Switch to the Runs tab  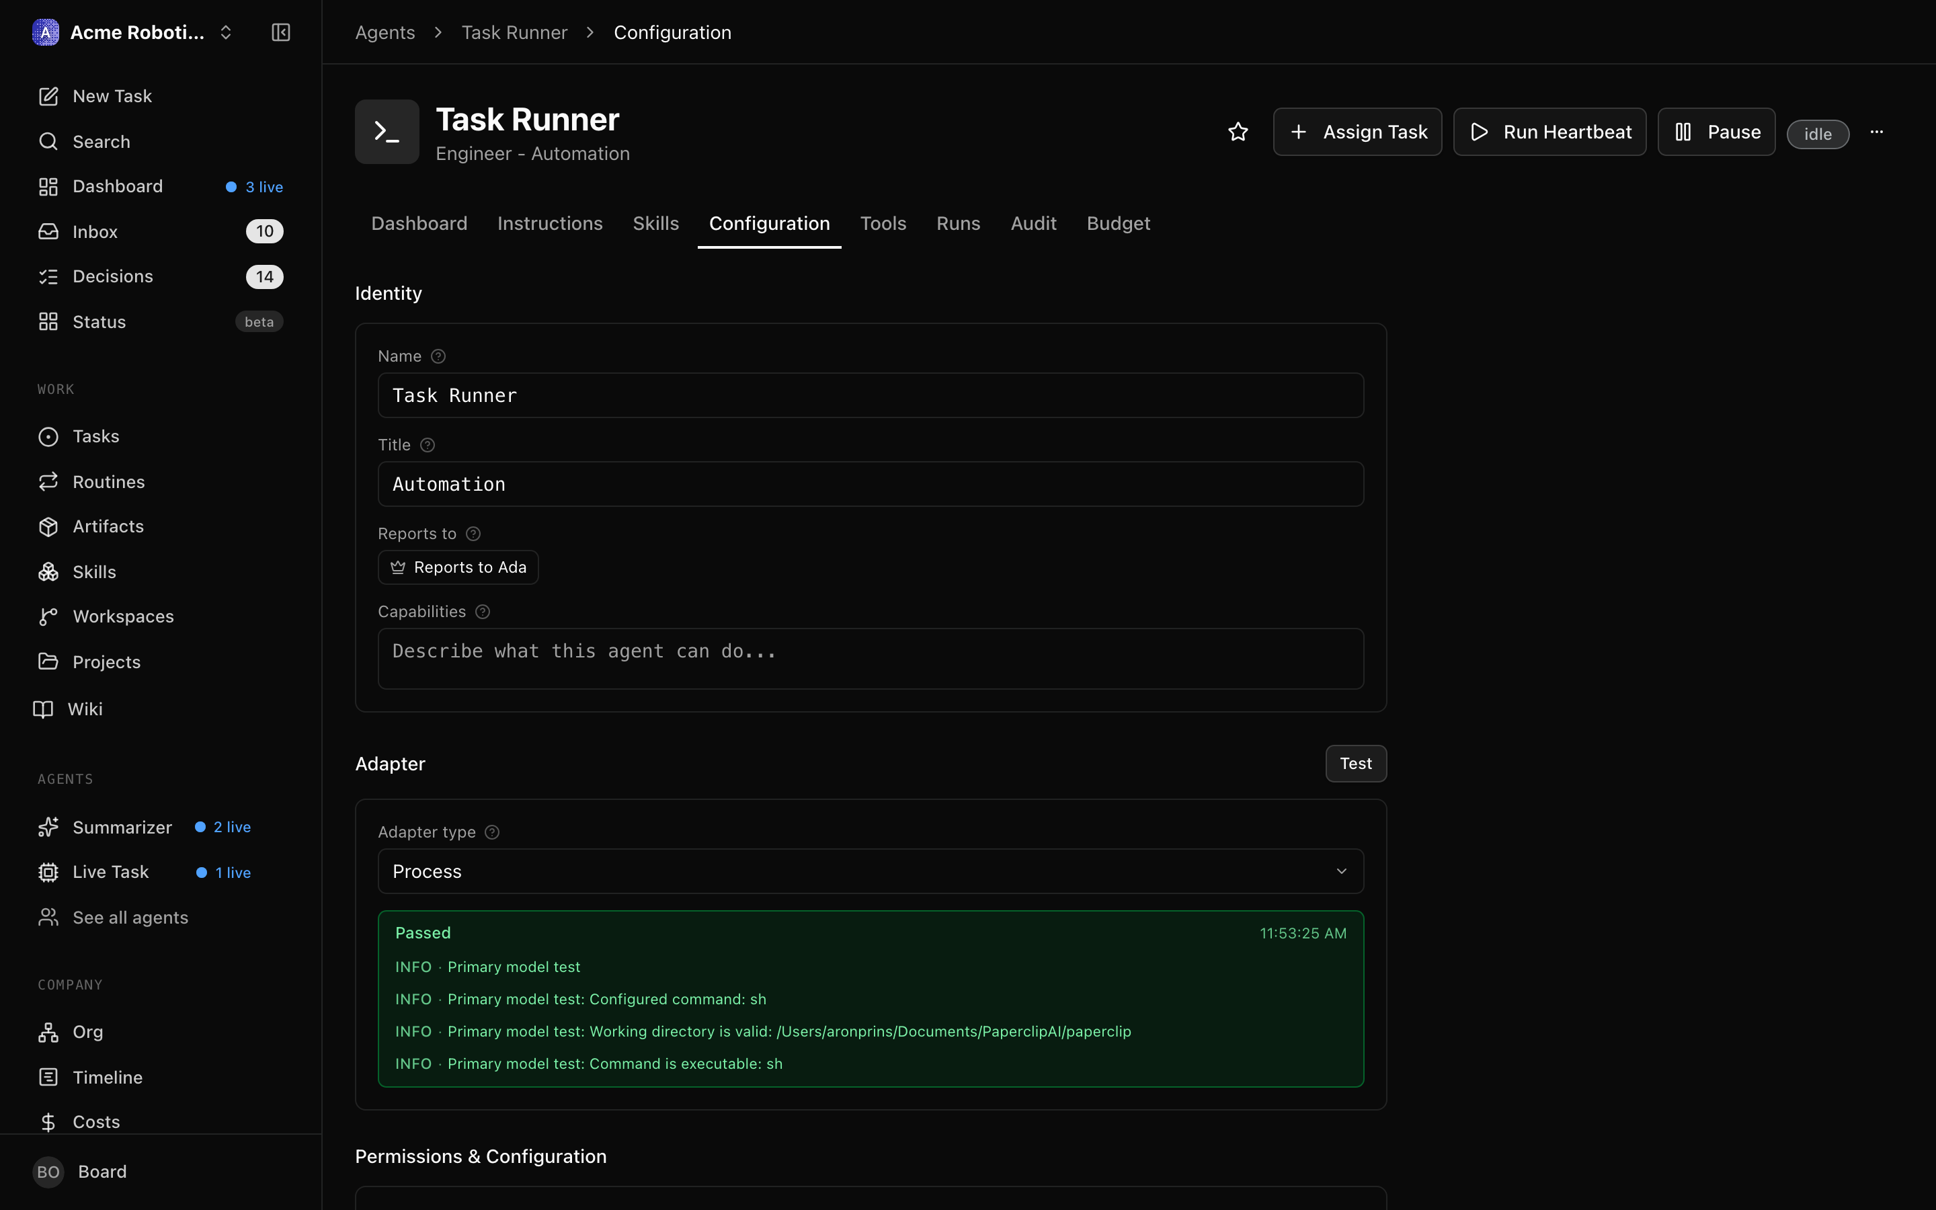tap(958, 223)
